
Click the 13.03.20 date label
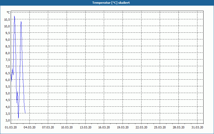[86, 127]
